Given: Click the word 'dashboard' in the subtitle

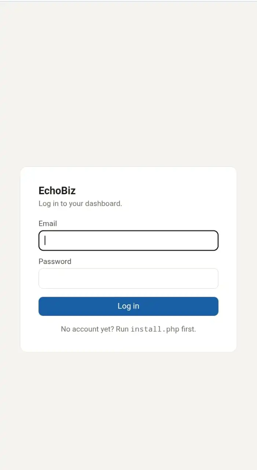Looking at the screenshot, I should pyautogui.click(x=103, y=203).
